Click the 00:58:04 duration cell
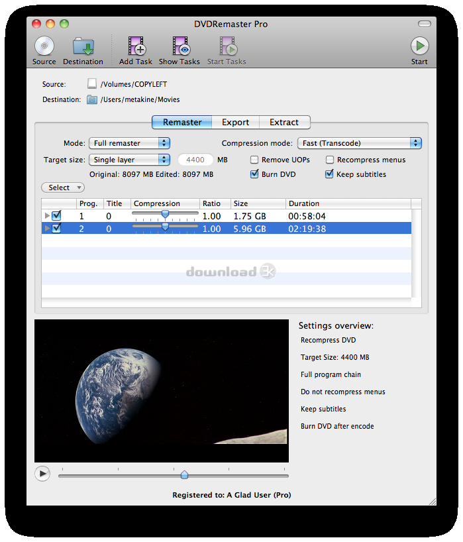The image size is (463, 542). click(307, 217)
